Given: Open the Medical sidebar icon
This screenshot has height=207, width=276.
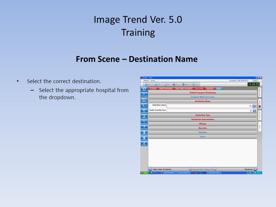Looking at the screenshot, I should point(144,133).
